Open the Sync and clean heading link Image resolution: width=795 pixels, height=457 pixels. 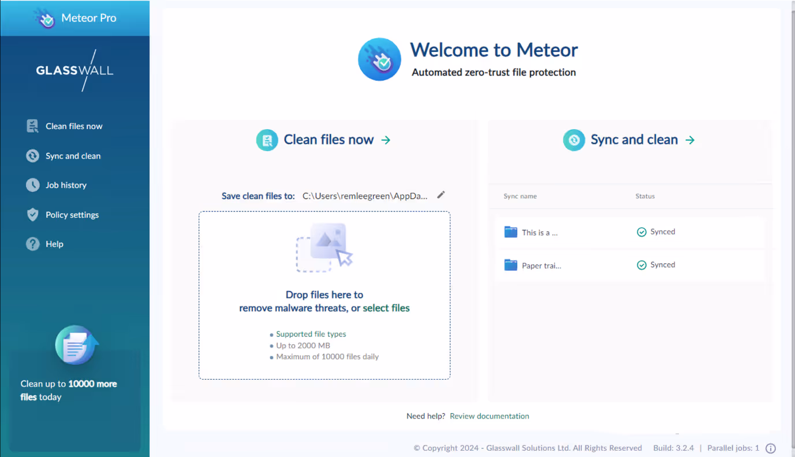click(x=634, y=140)
